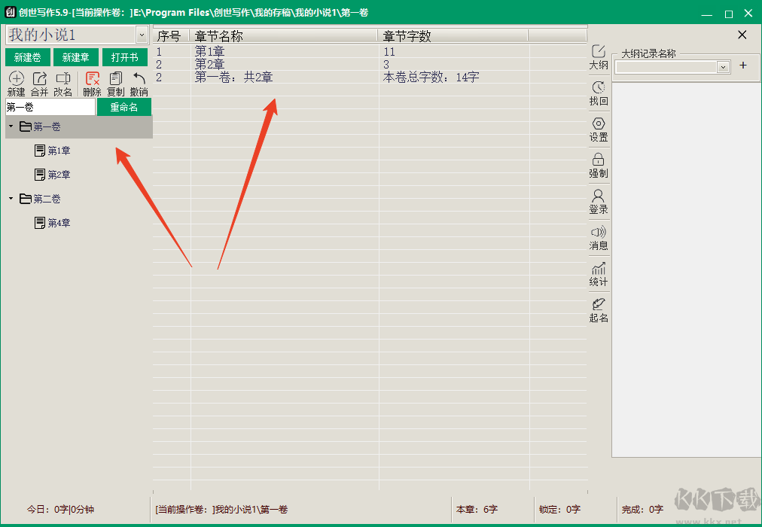Viewport: 762px width, 527px height.
Task: Click the 新建 (New) plus icon
Action: pyautogui.click(x=16, y=79)
